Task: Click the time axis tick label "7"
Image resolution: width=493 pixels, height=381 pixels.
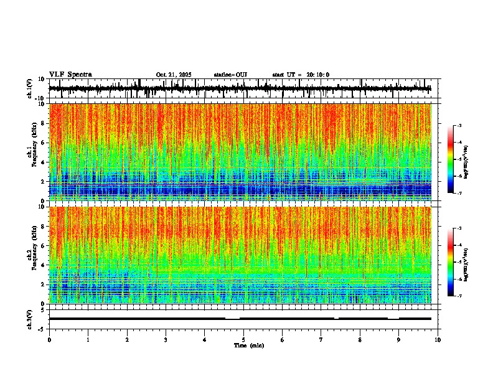Action: click(321, 340)
